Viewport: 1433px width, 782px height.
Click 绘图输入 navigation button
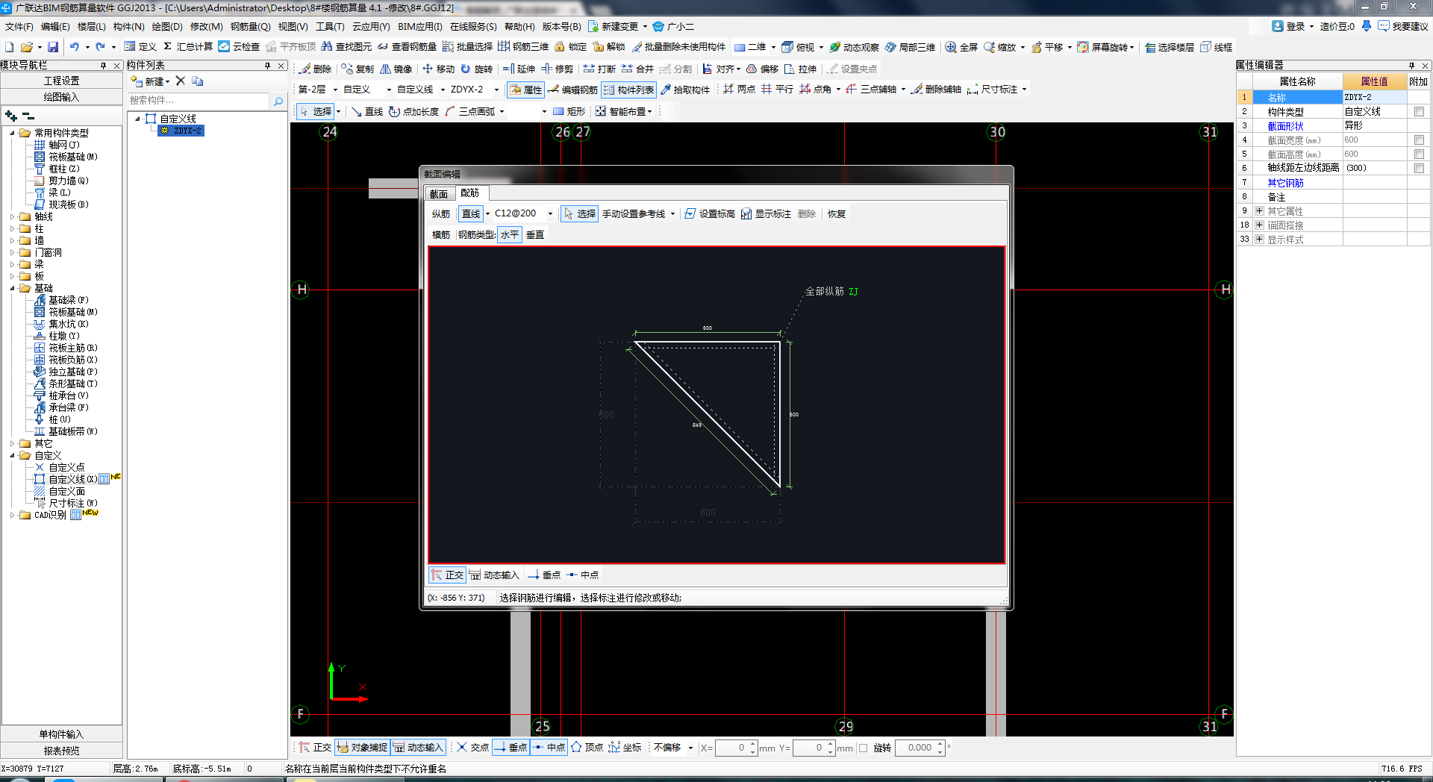[x=61, y=97]
